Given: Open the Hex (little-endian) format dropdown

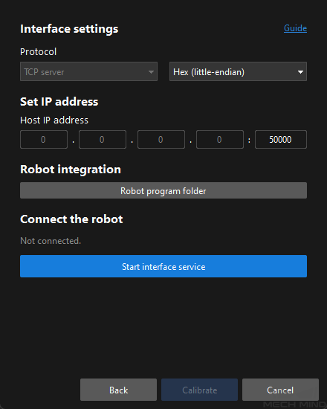Looking at the screenshot, I should pos(238,71).
